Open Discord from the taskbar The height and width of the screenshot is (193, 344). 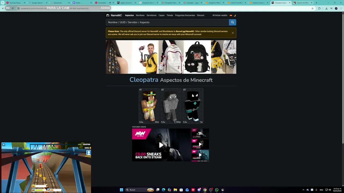(199, 190)
